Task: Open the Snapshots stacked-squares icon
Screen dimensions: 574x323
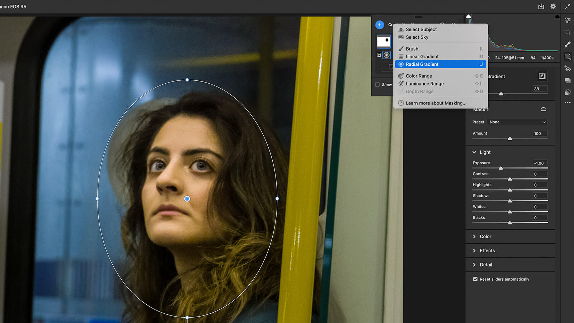Action: [568, 80]
